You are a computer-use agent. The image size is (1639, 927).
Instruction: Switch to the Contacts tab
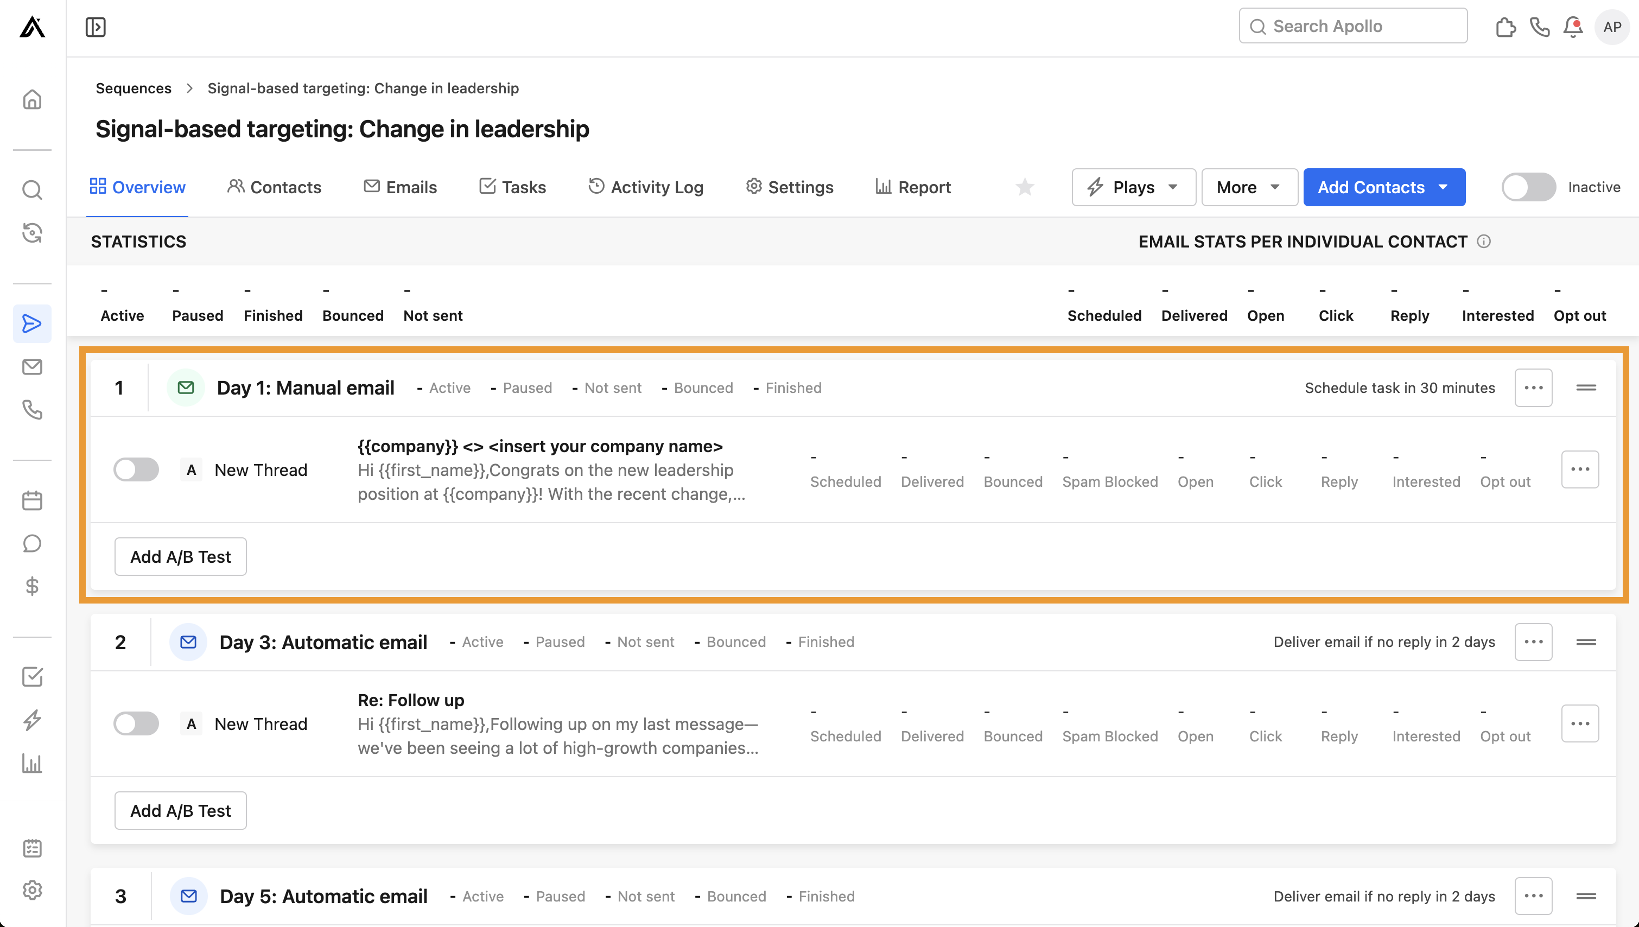[274, 187]
